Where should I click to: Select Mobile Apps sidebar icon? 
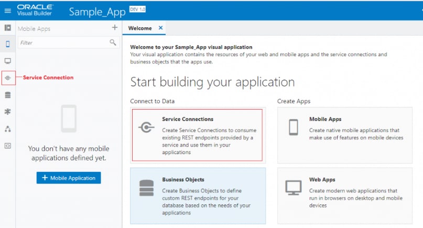tap(7, 44)
